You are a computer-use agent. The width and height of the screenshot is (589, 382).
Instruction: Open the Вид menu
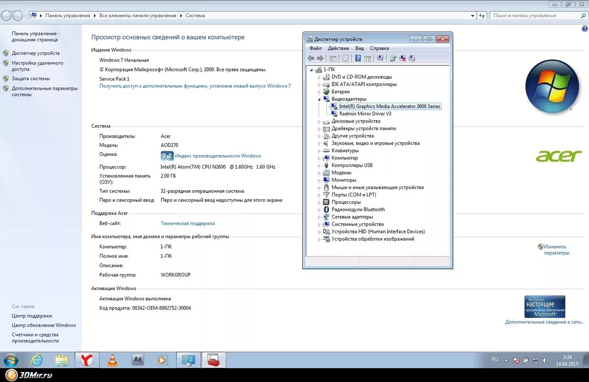[359, 48]
